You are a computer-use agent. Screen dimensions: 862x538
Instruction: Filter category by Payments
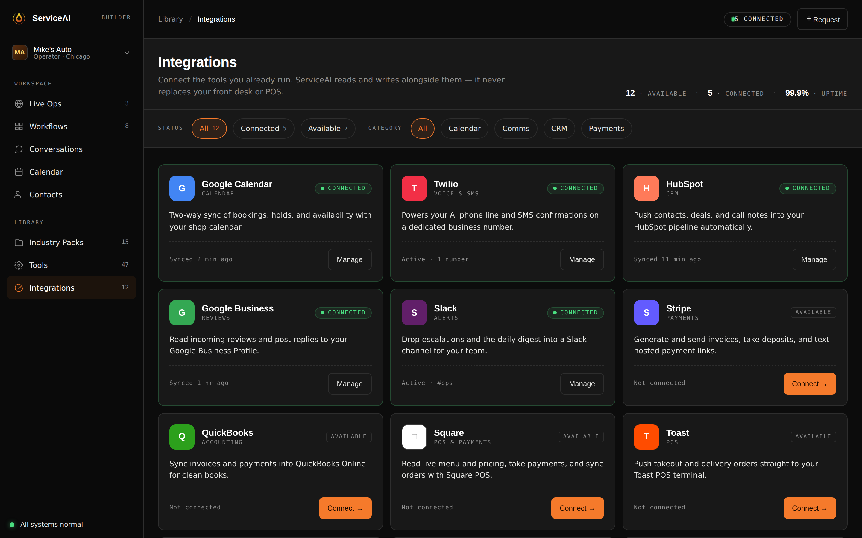pyautogui.click(x=607, y=129)
